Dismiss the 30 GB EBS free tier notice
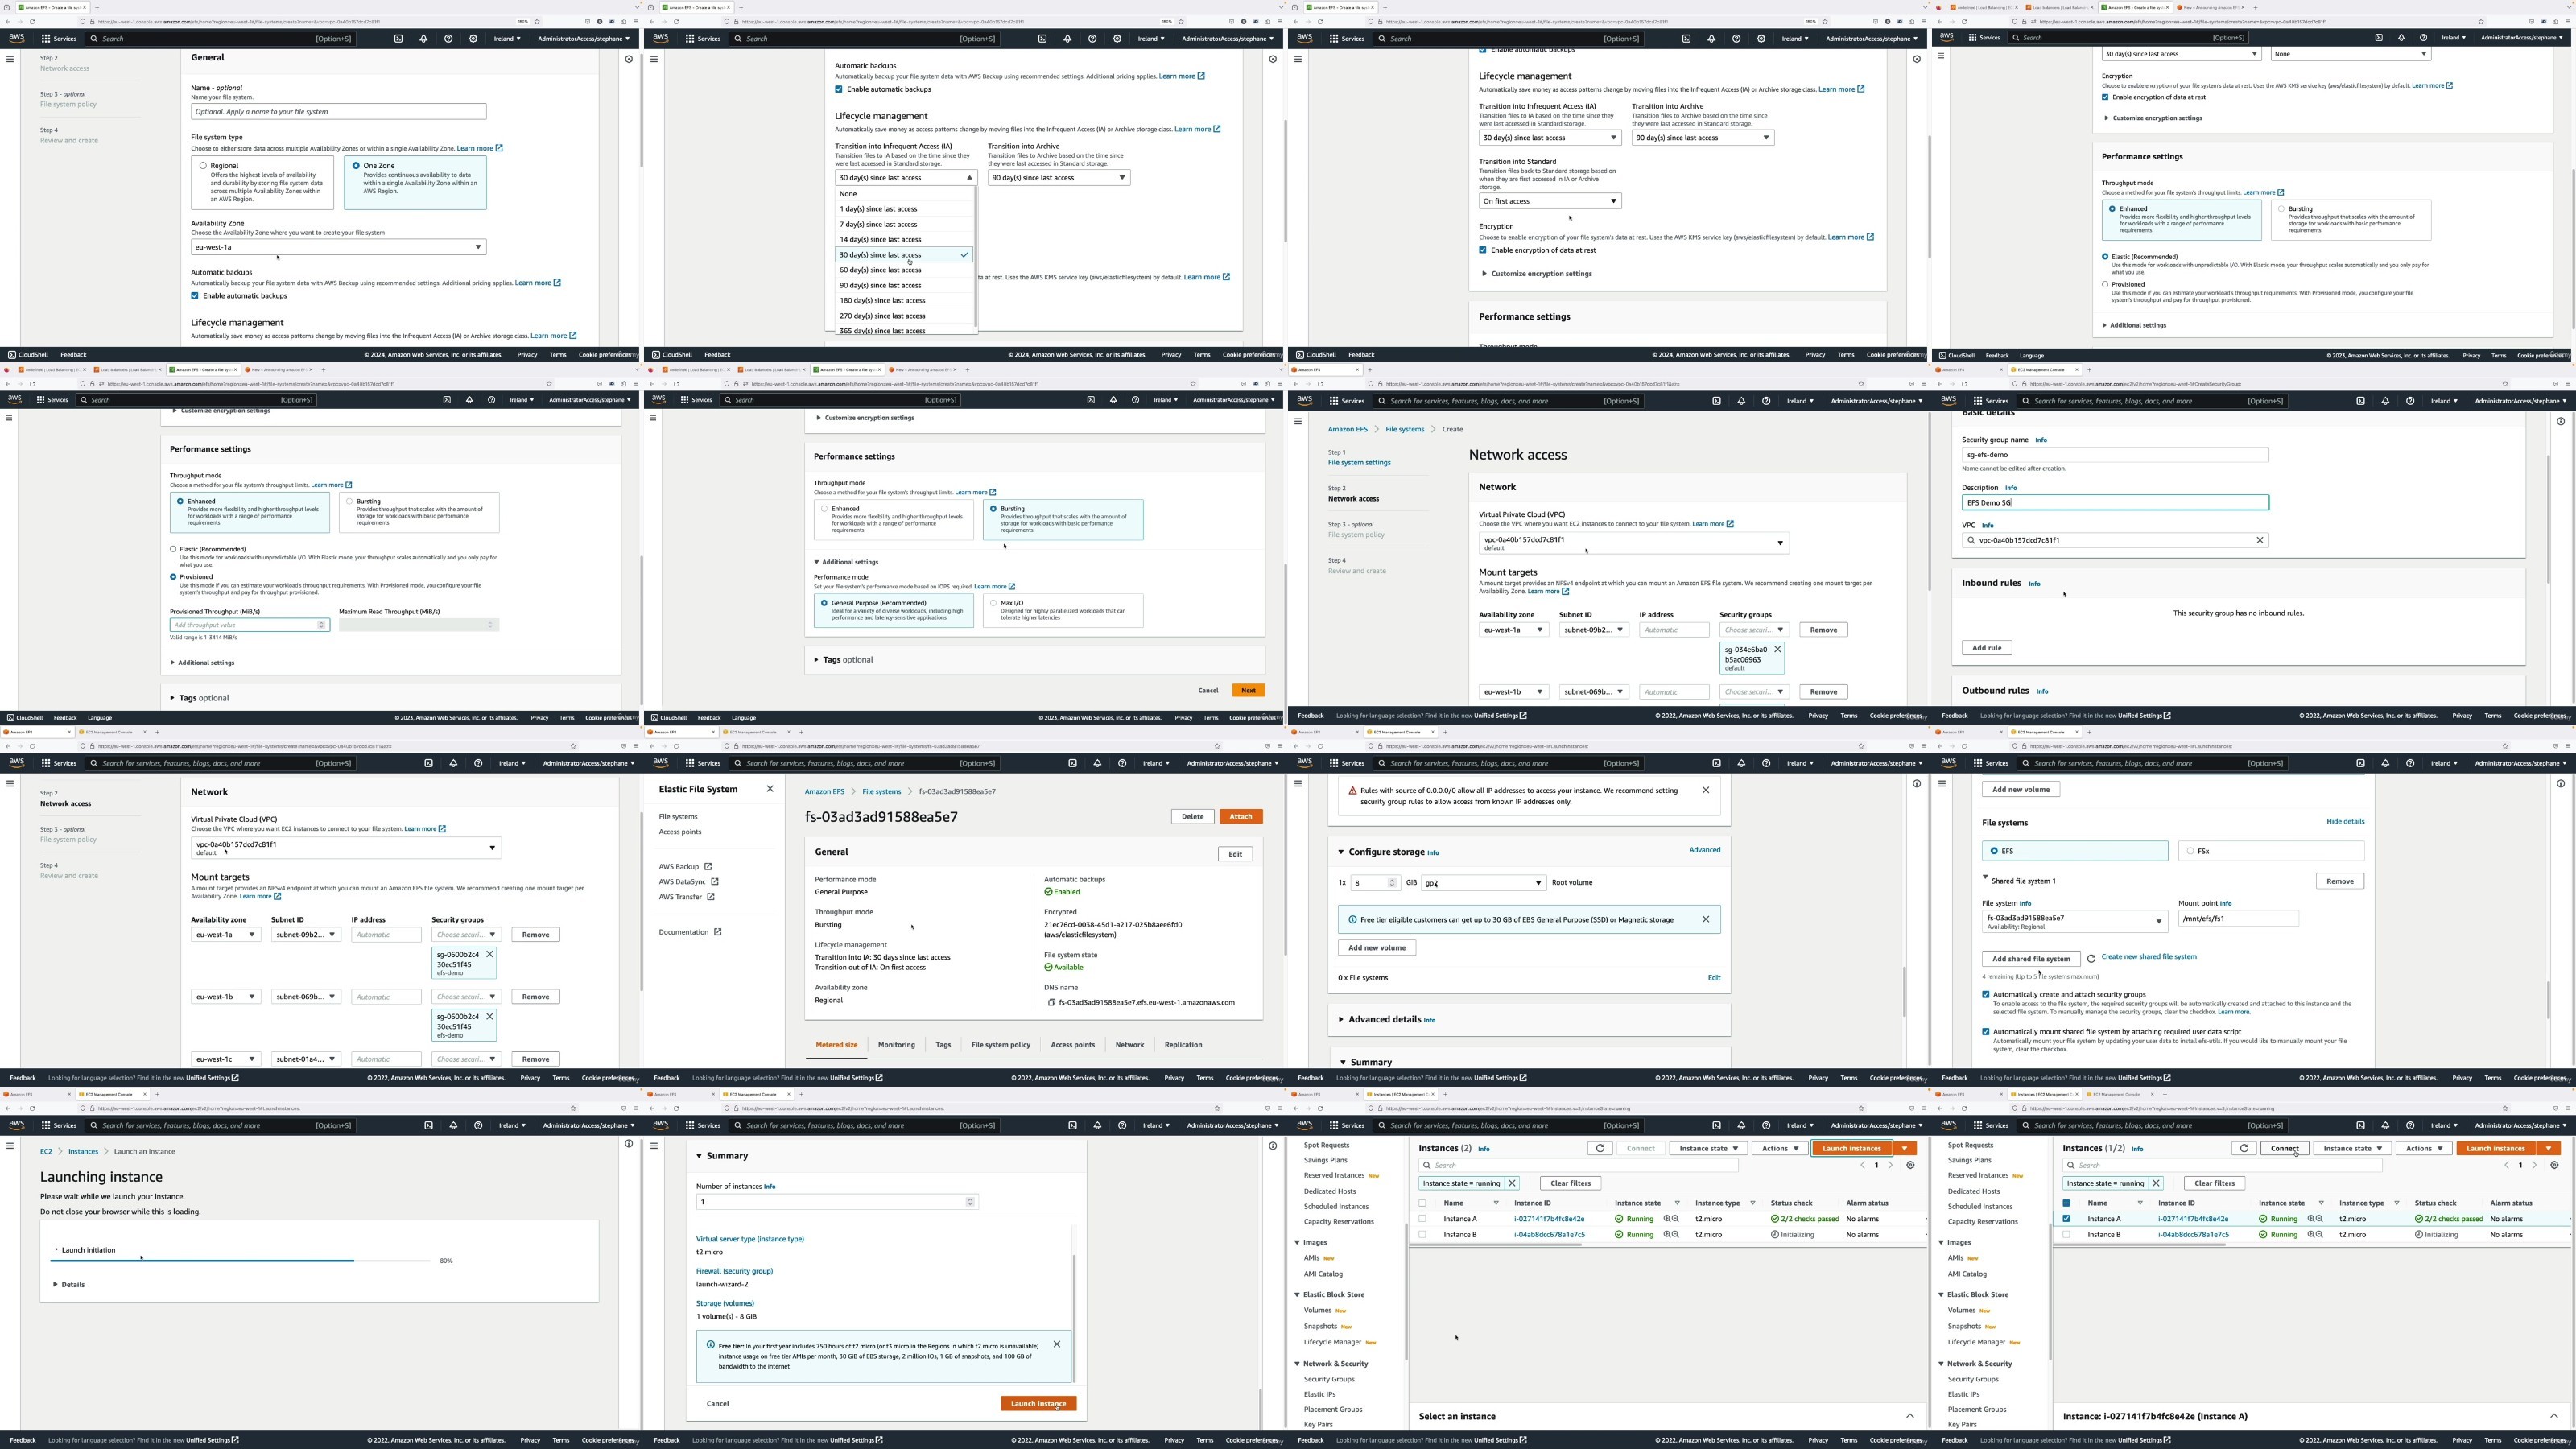2576x1449 pixels. [1706, 919]
